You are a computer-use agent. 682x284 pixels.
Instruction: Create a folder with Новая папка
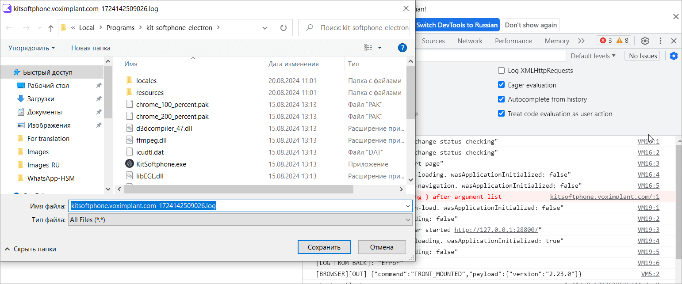click(91, 48)
